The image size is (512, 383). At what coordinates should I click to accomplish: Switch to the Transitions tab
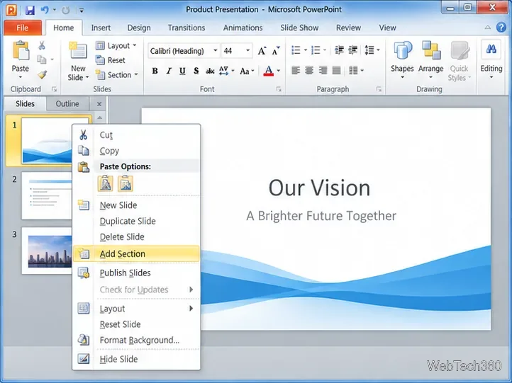187,28
